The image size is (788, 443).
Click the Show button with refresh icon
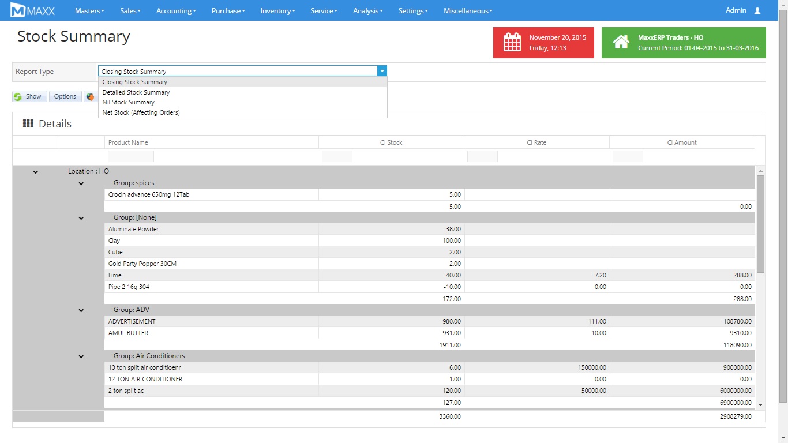pyautogui.click(x=29, y=97)
